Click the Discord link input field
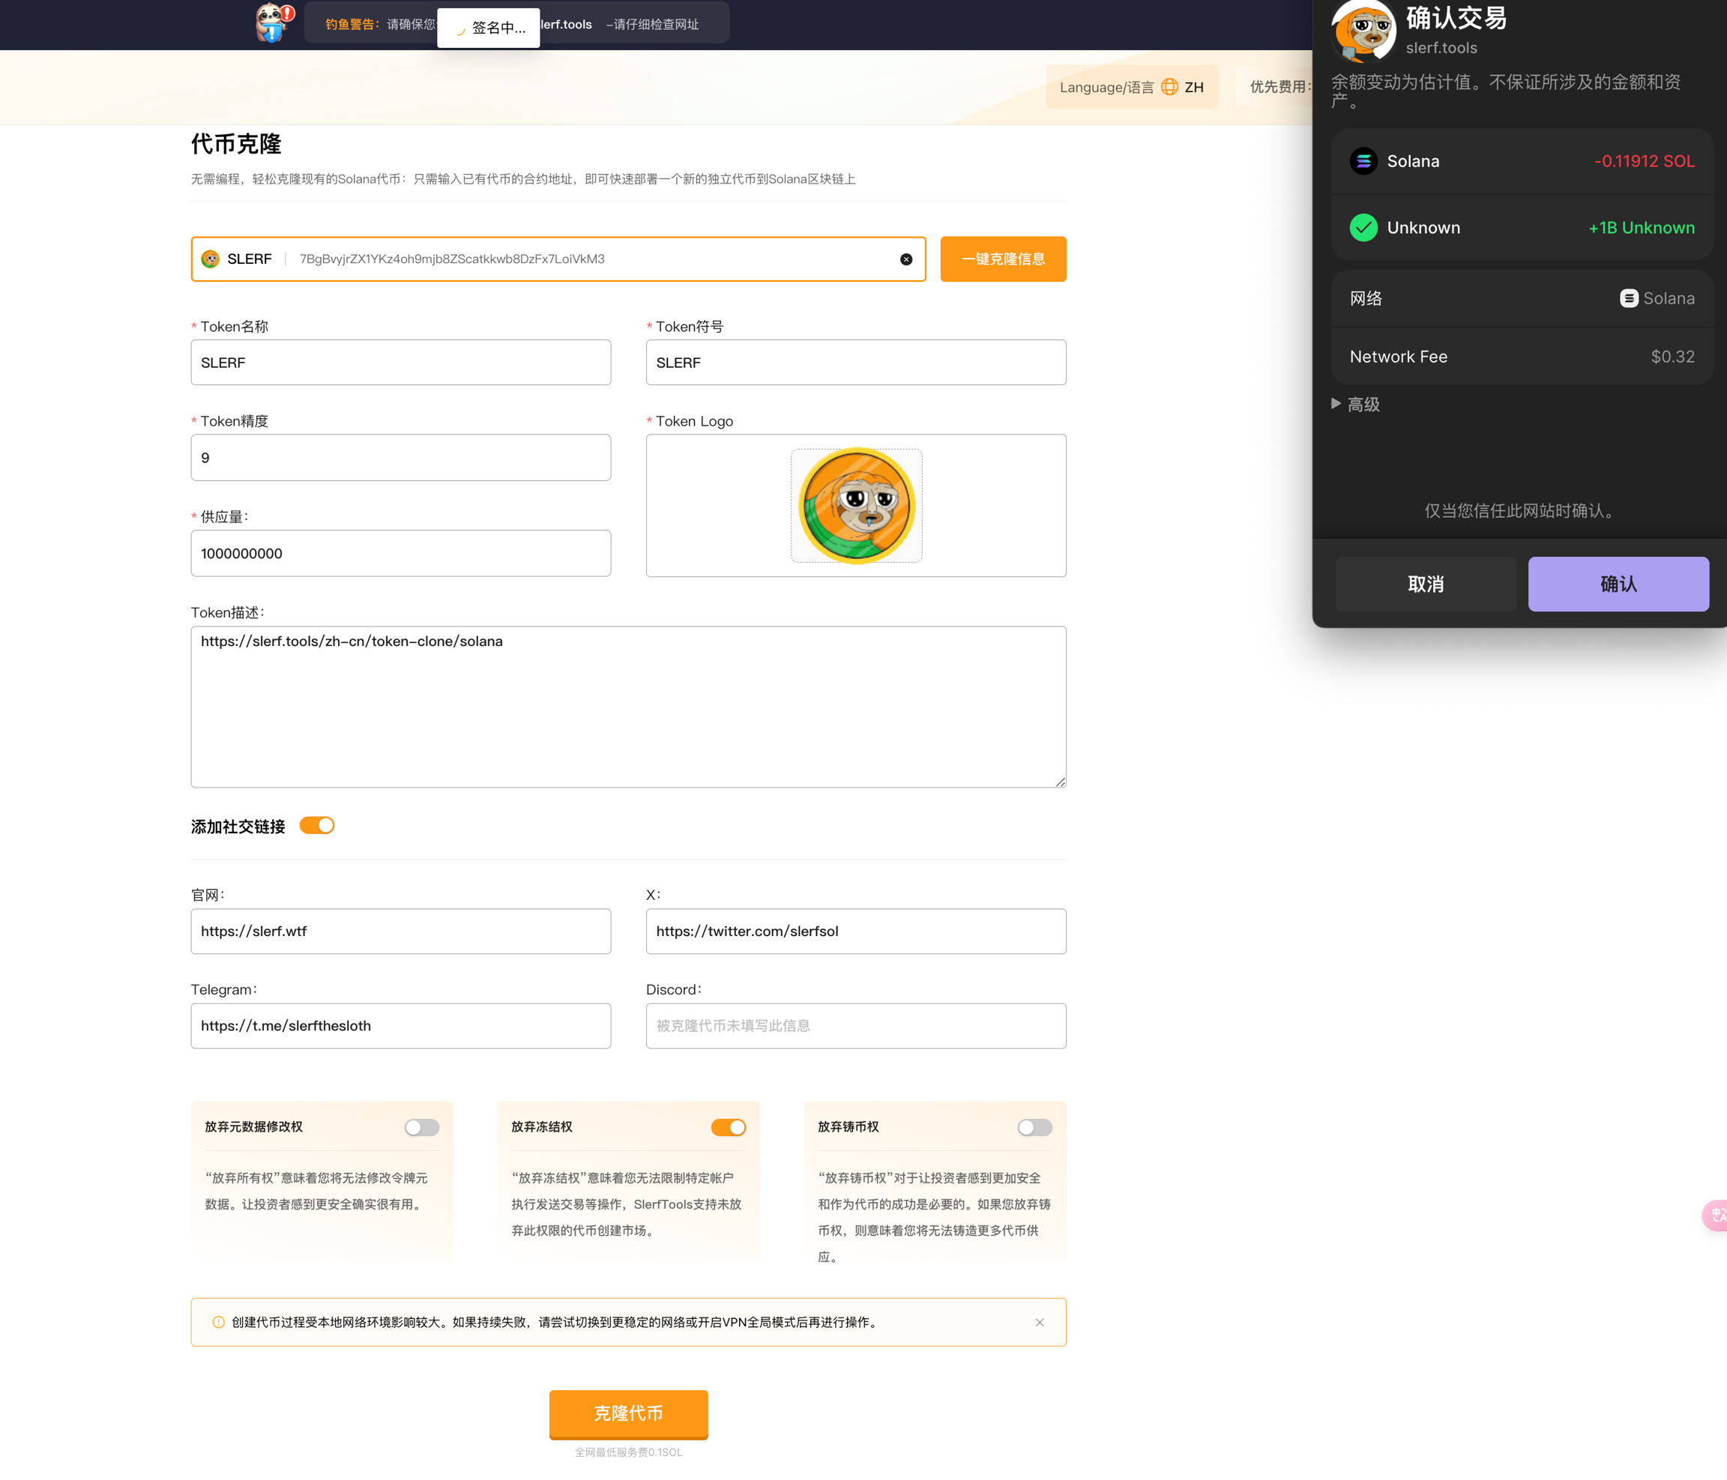This screenshot has height=1480, width=1727. tap(856, 1026)
